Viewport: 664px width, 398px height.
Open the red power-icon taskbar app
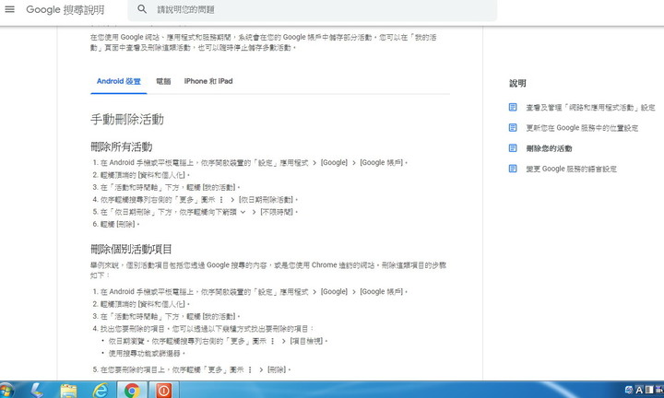[163, 390]
